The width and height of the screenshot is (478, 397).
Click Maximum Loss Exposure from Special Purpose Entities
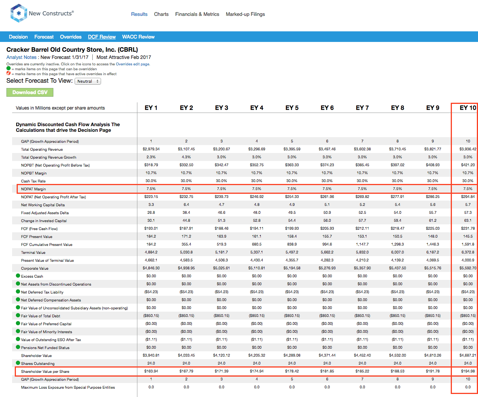click(x=68, y=388)
